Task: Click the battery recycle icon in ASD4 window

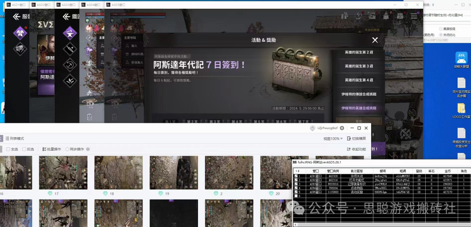Action: pyautogui.click(x=89, y=116)
